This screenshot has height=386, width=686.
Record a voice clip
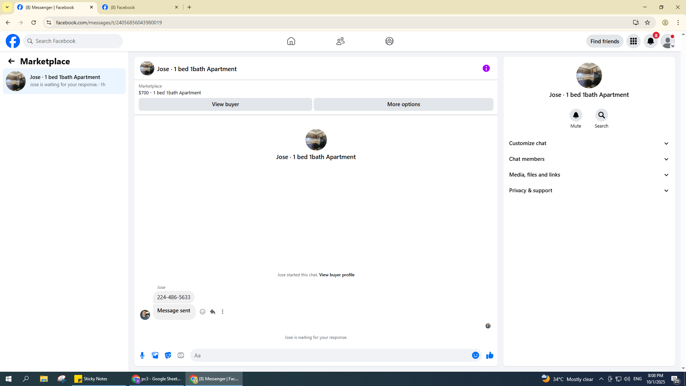click(142, 355)
